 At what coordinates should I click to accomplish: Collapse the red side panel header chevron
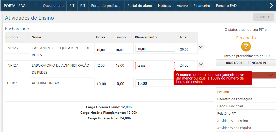click(x=270, y=75)
